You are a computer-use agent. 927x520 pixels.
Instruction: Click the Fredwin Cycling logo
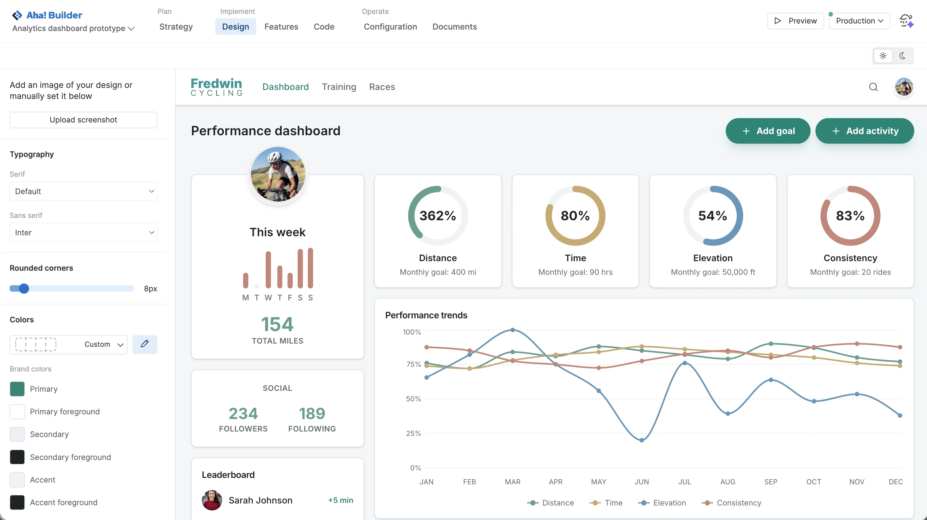pyautogui.click(x=216, y=87)
